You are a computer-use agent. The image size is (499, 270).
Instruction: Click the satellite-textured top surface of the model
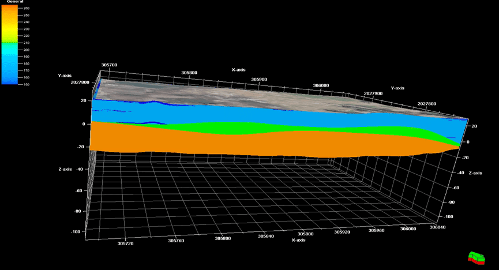223,96
